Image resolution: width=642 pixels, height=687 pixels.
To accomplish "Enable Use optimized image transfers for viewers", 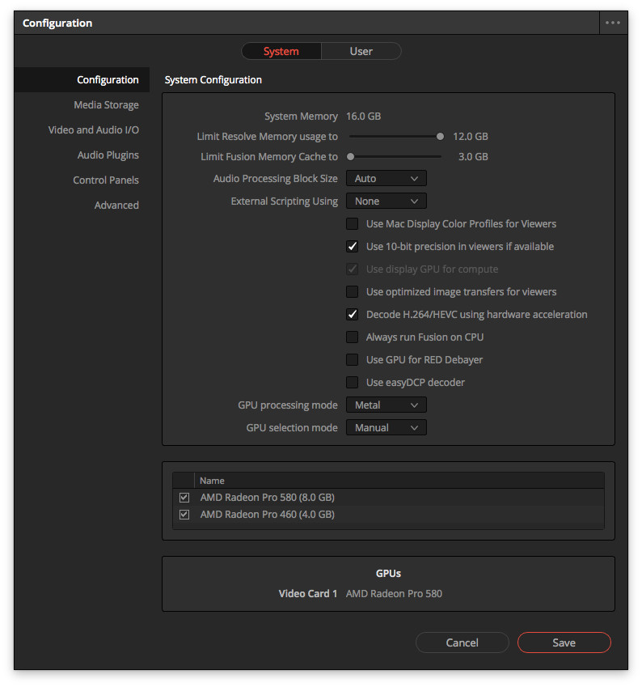I will (352, 292).
